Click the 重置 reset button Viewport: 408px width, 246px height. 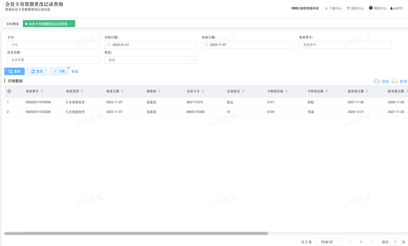[37, 71]
